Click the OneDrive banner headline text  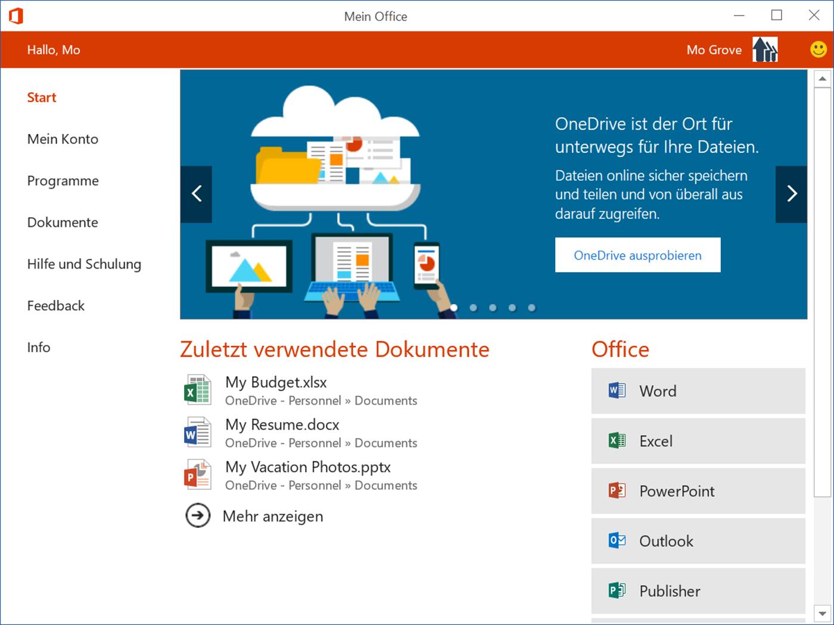pyautogui.click(x=657, y=135)
